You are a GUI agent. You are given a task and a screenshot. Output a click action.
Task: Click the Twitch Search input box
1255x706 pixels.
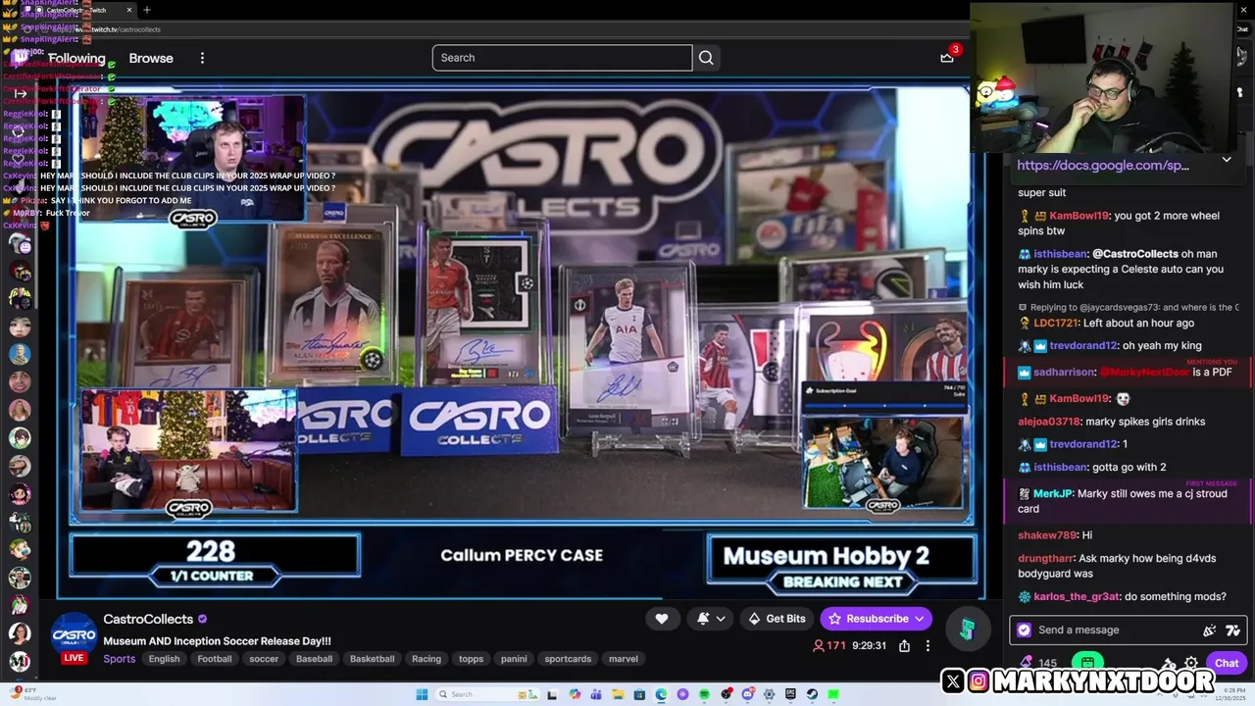(562, 58)
